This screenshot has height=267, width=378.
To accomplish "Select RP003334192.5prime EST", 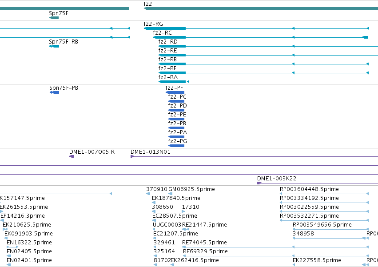I will (x=324, y=203).
